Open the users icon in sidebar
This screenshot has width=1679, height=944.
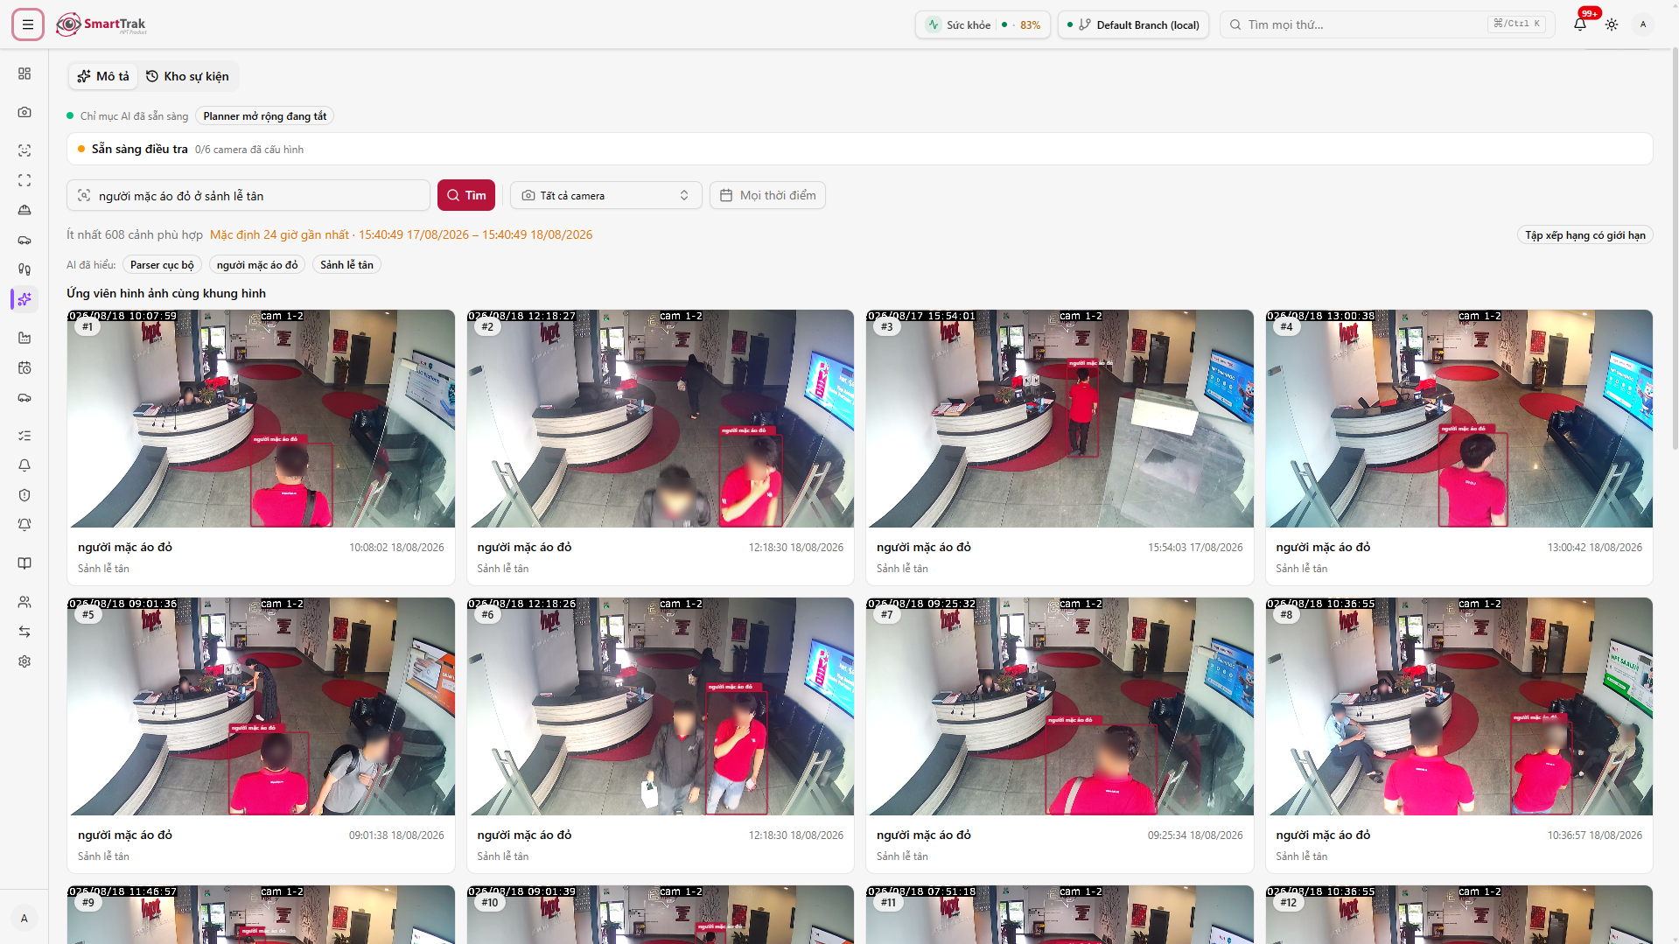tap(24, 602)
